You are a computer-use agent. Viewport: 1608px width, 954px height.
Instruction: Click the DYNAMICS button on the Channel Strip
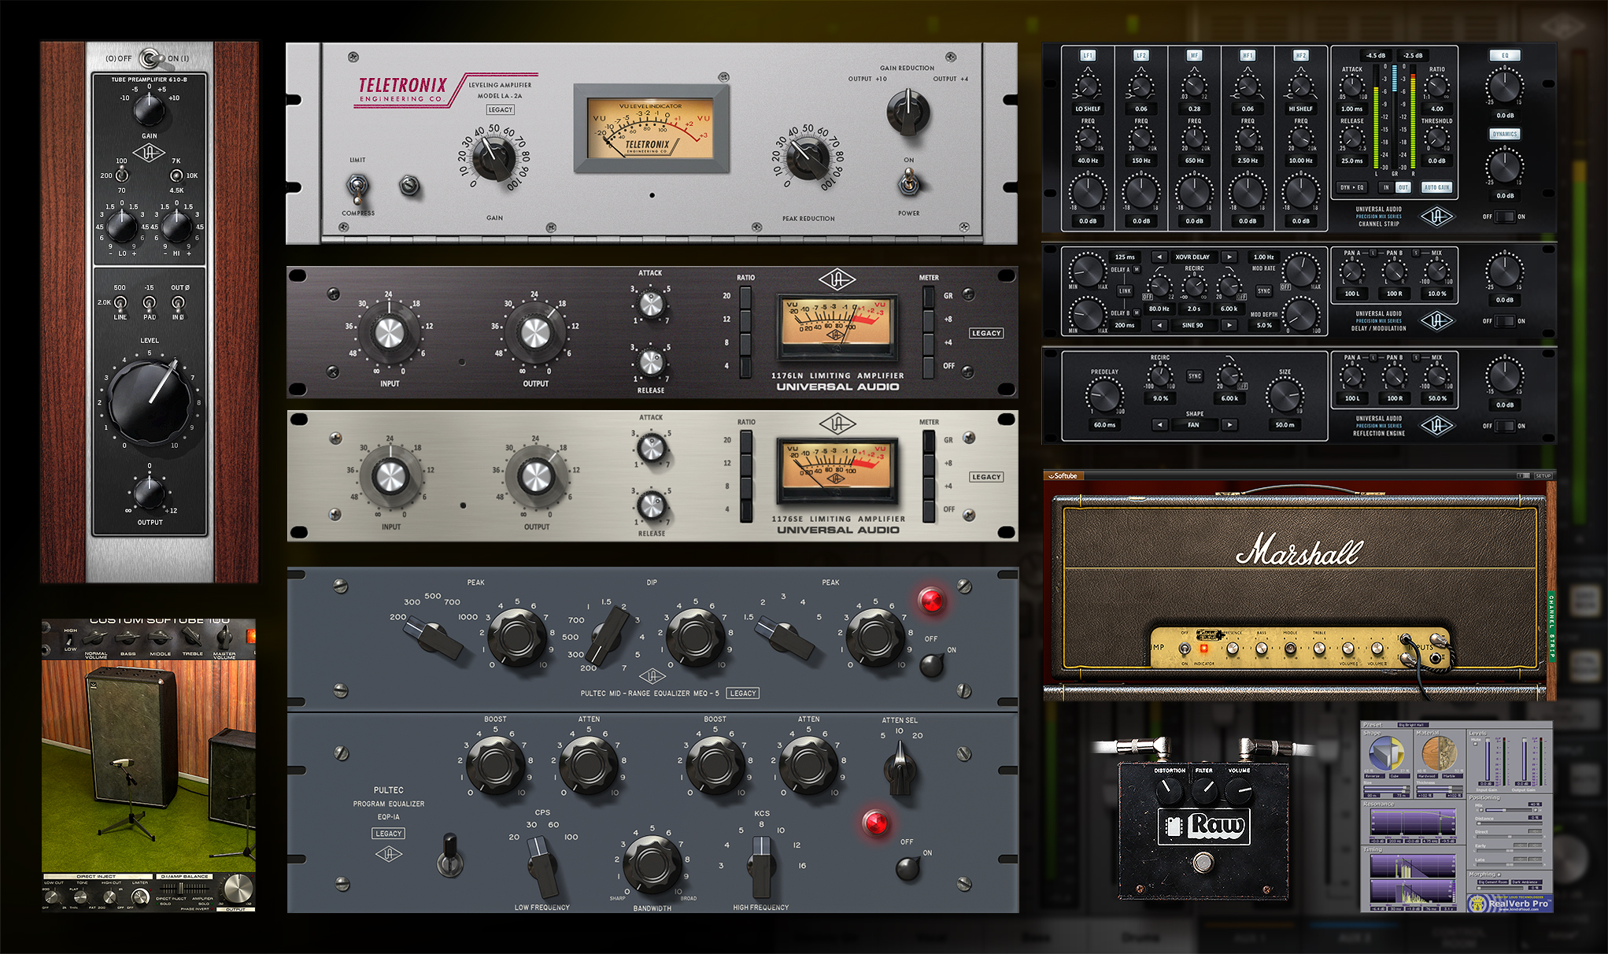click(1505, 133)
